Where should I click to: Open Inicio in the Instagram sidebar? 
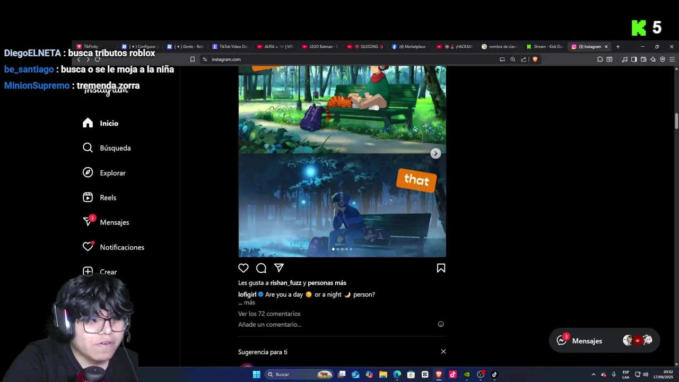[100, 123]
